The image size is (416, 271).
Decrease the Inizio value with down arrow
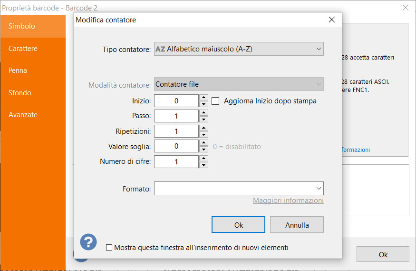click(203, 104)
